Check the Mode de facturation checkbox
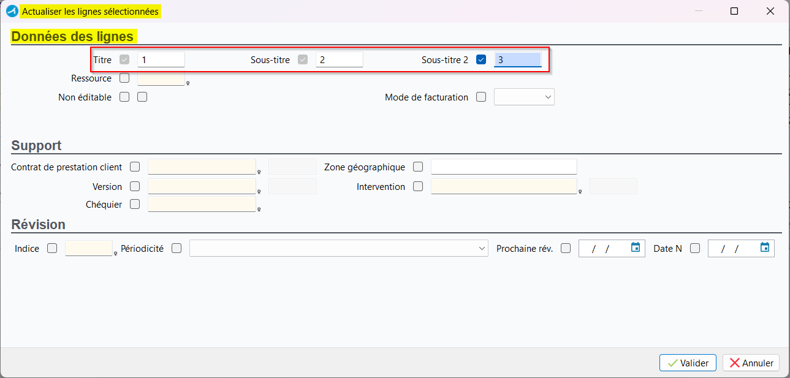 [481, 97]
